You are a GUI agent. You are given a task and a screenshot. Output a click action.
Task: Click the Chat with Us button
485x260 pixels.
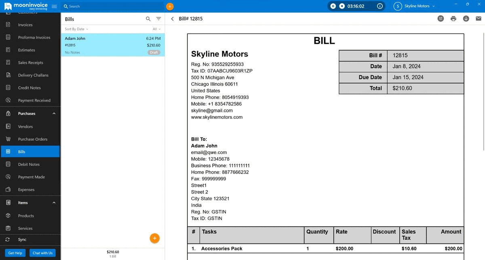(42, 253)
